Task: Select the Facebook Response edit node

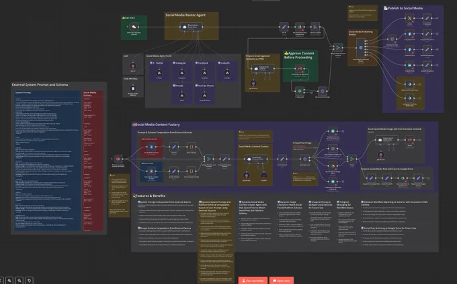Action: 427,50
